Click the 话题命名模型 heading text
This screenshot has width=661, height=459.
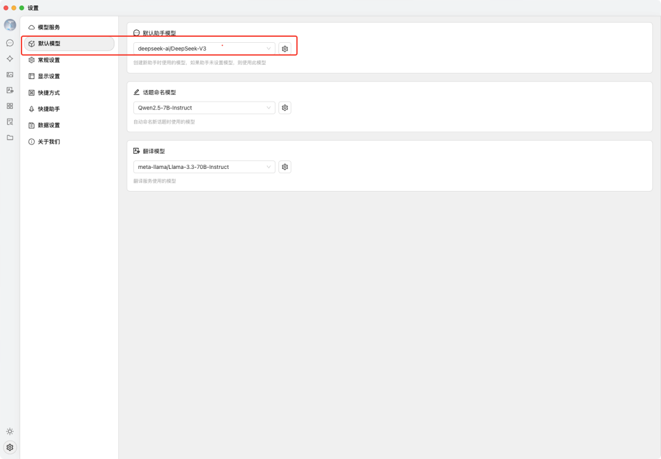pyautogui.click(x=159, y=92)
